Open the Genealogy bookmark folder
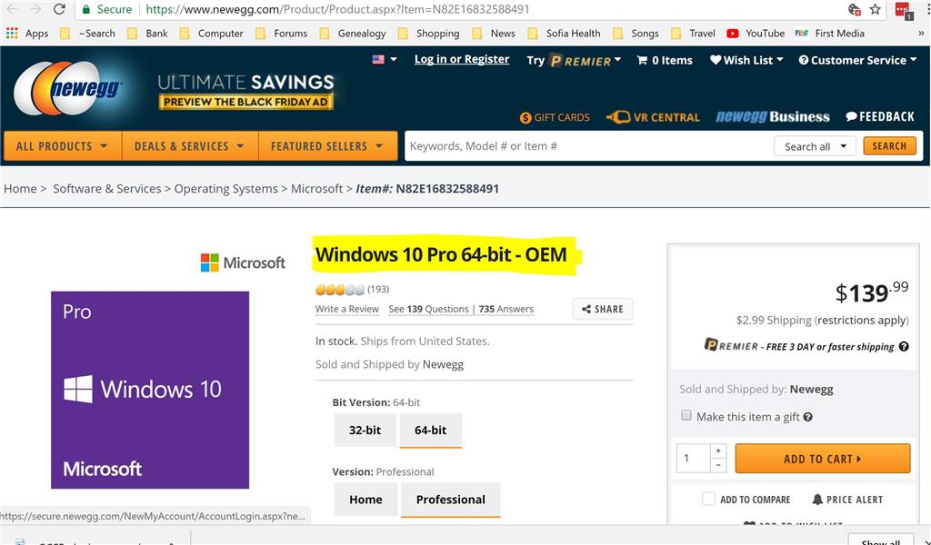The height and width of the screenshot is (545, 931). click(x=354, y=34)
